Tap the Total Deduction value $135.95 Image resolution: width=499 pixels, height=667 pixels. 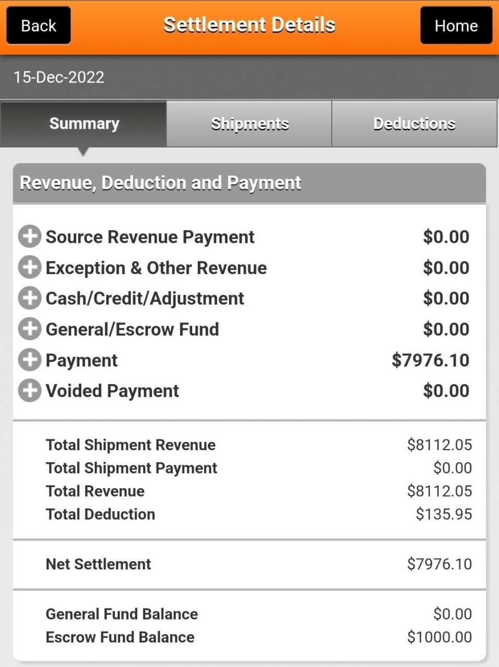[x=443, y=514]
